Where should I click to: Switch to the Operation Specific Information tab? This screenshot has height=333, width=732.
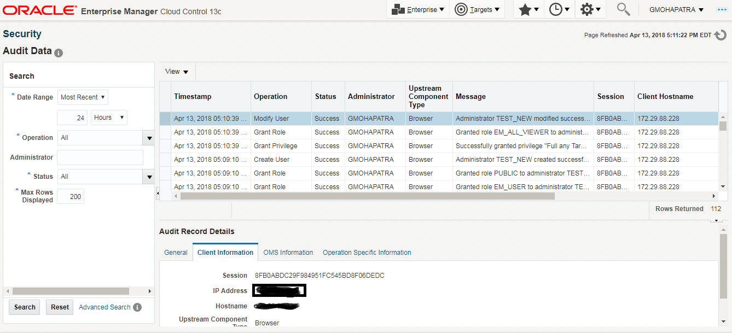coord(367,253)
